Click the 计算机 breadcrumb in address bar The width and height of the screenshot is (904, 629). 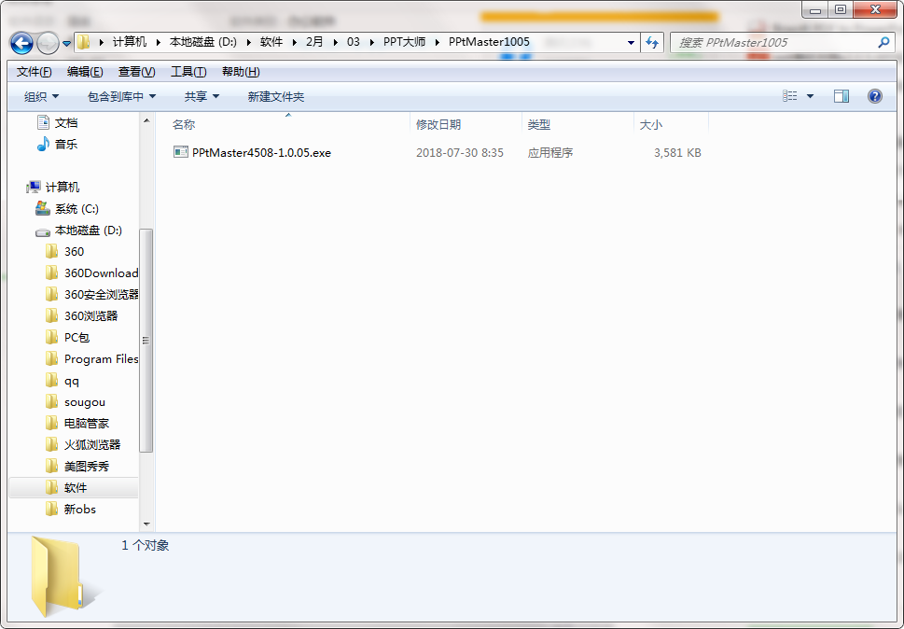coord(129,42)
